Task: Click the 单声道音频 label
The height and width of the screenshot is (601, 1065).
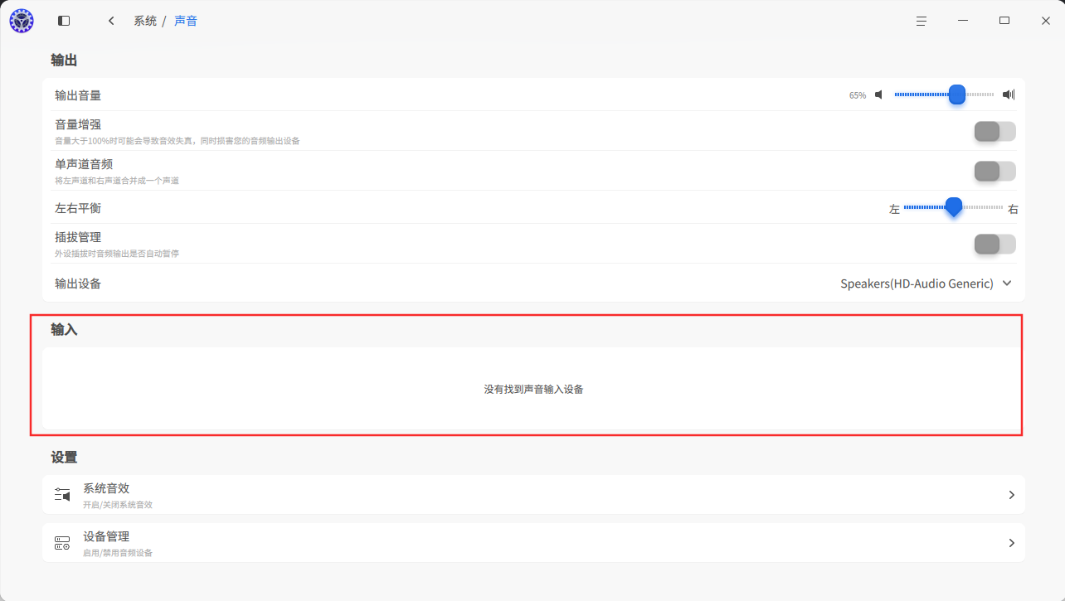Action: (x=84, y=164)
